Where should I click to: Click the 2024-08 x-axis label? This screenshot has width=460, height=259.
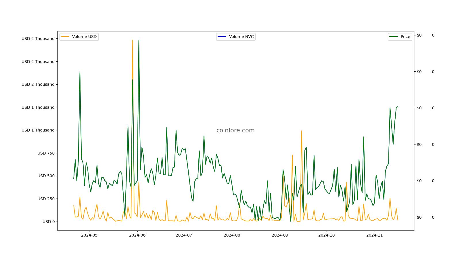tap(232, 235)
